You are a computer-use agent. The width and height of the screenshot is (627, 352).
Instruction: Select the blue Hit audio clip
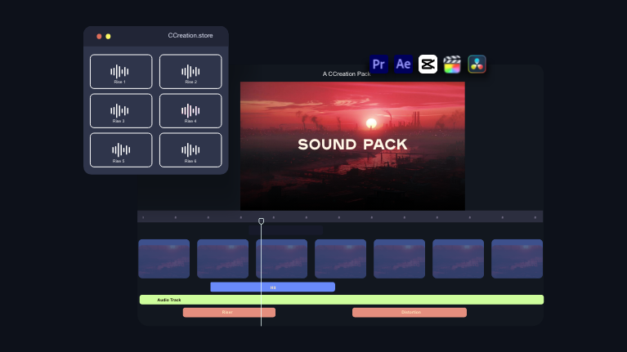(x=272, y=287)
